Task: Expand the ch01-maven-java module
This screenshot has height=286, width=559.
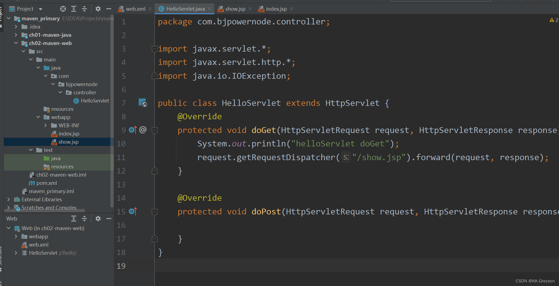Action: pos(16,35)
